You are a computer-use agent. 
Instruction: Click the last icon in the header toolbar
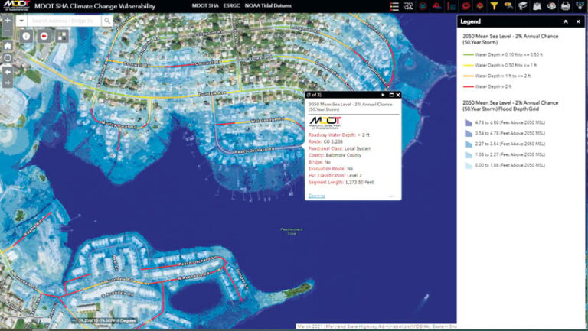tap(580, 6)
